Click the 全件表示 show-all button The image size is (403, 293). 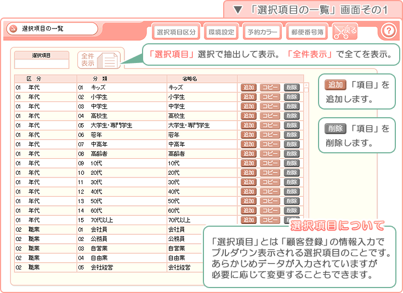[x=99, y=60]
